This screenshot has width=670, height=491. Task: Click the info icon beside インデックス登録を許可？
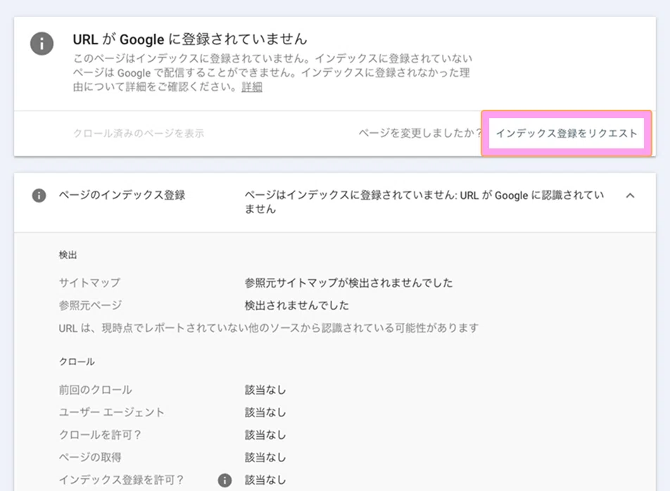(225, 480)
